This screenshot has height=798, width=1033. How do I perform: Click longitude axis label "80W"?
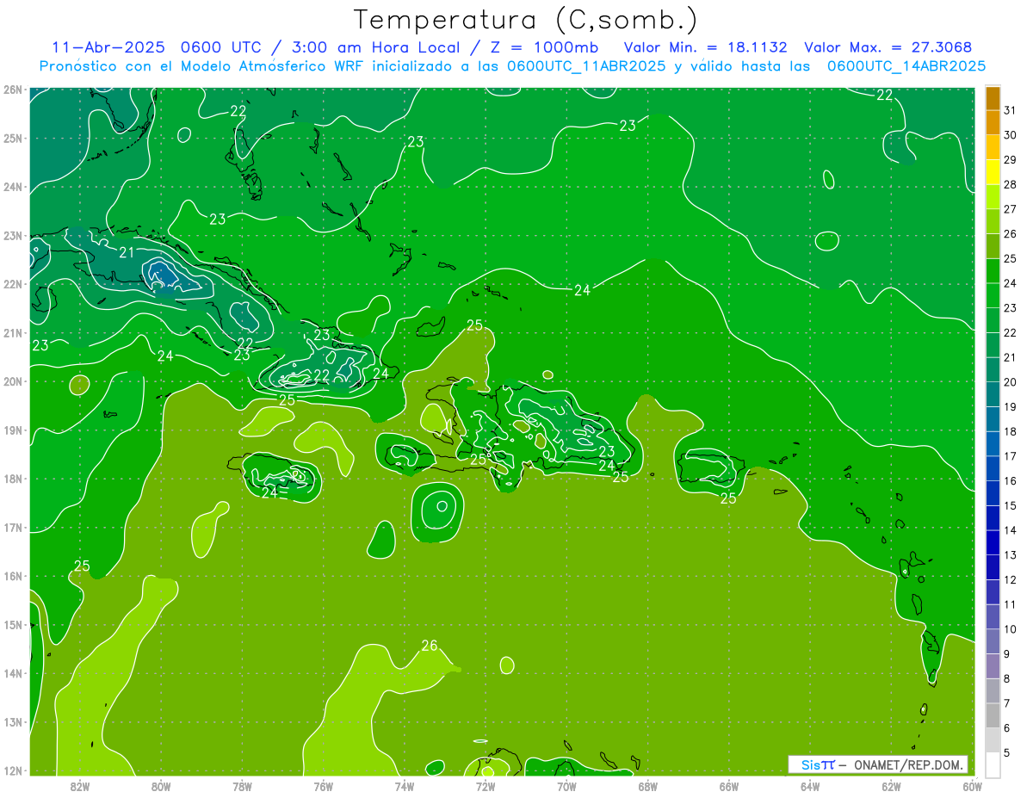coord(161,786)
